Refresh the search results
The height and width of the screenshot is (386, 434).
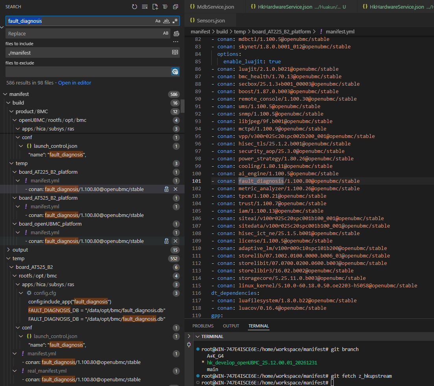point(135,7)
